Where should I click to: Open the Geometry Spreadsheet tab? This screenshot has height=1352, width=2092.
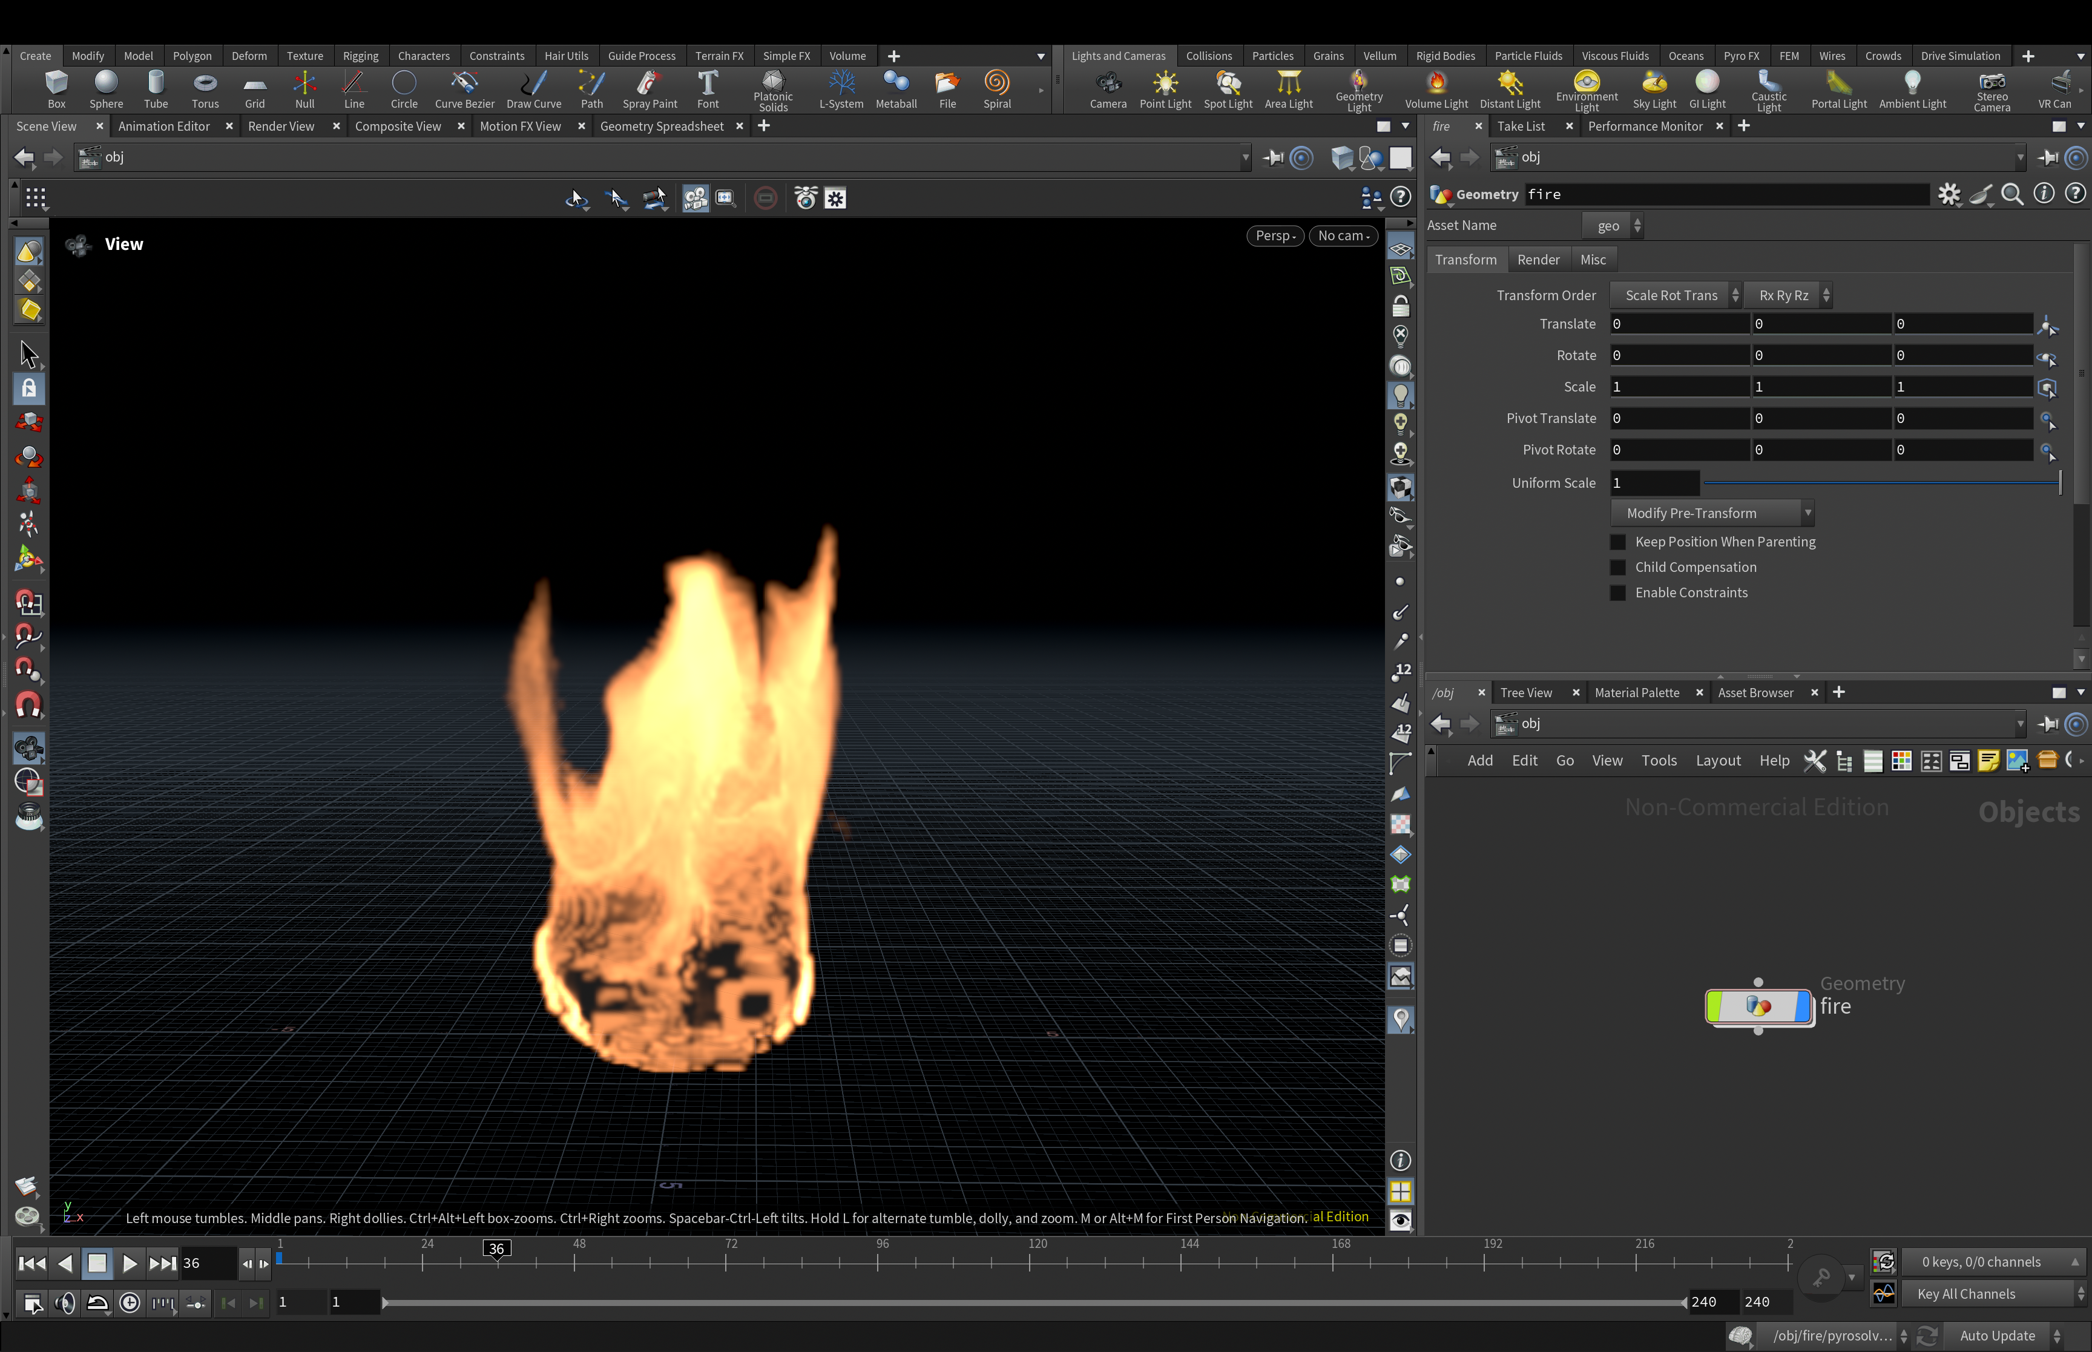(662, 126)
